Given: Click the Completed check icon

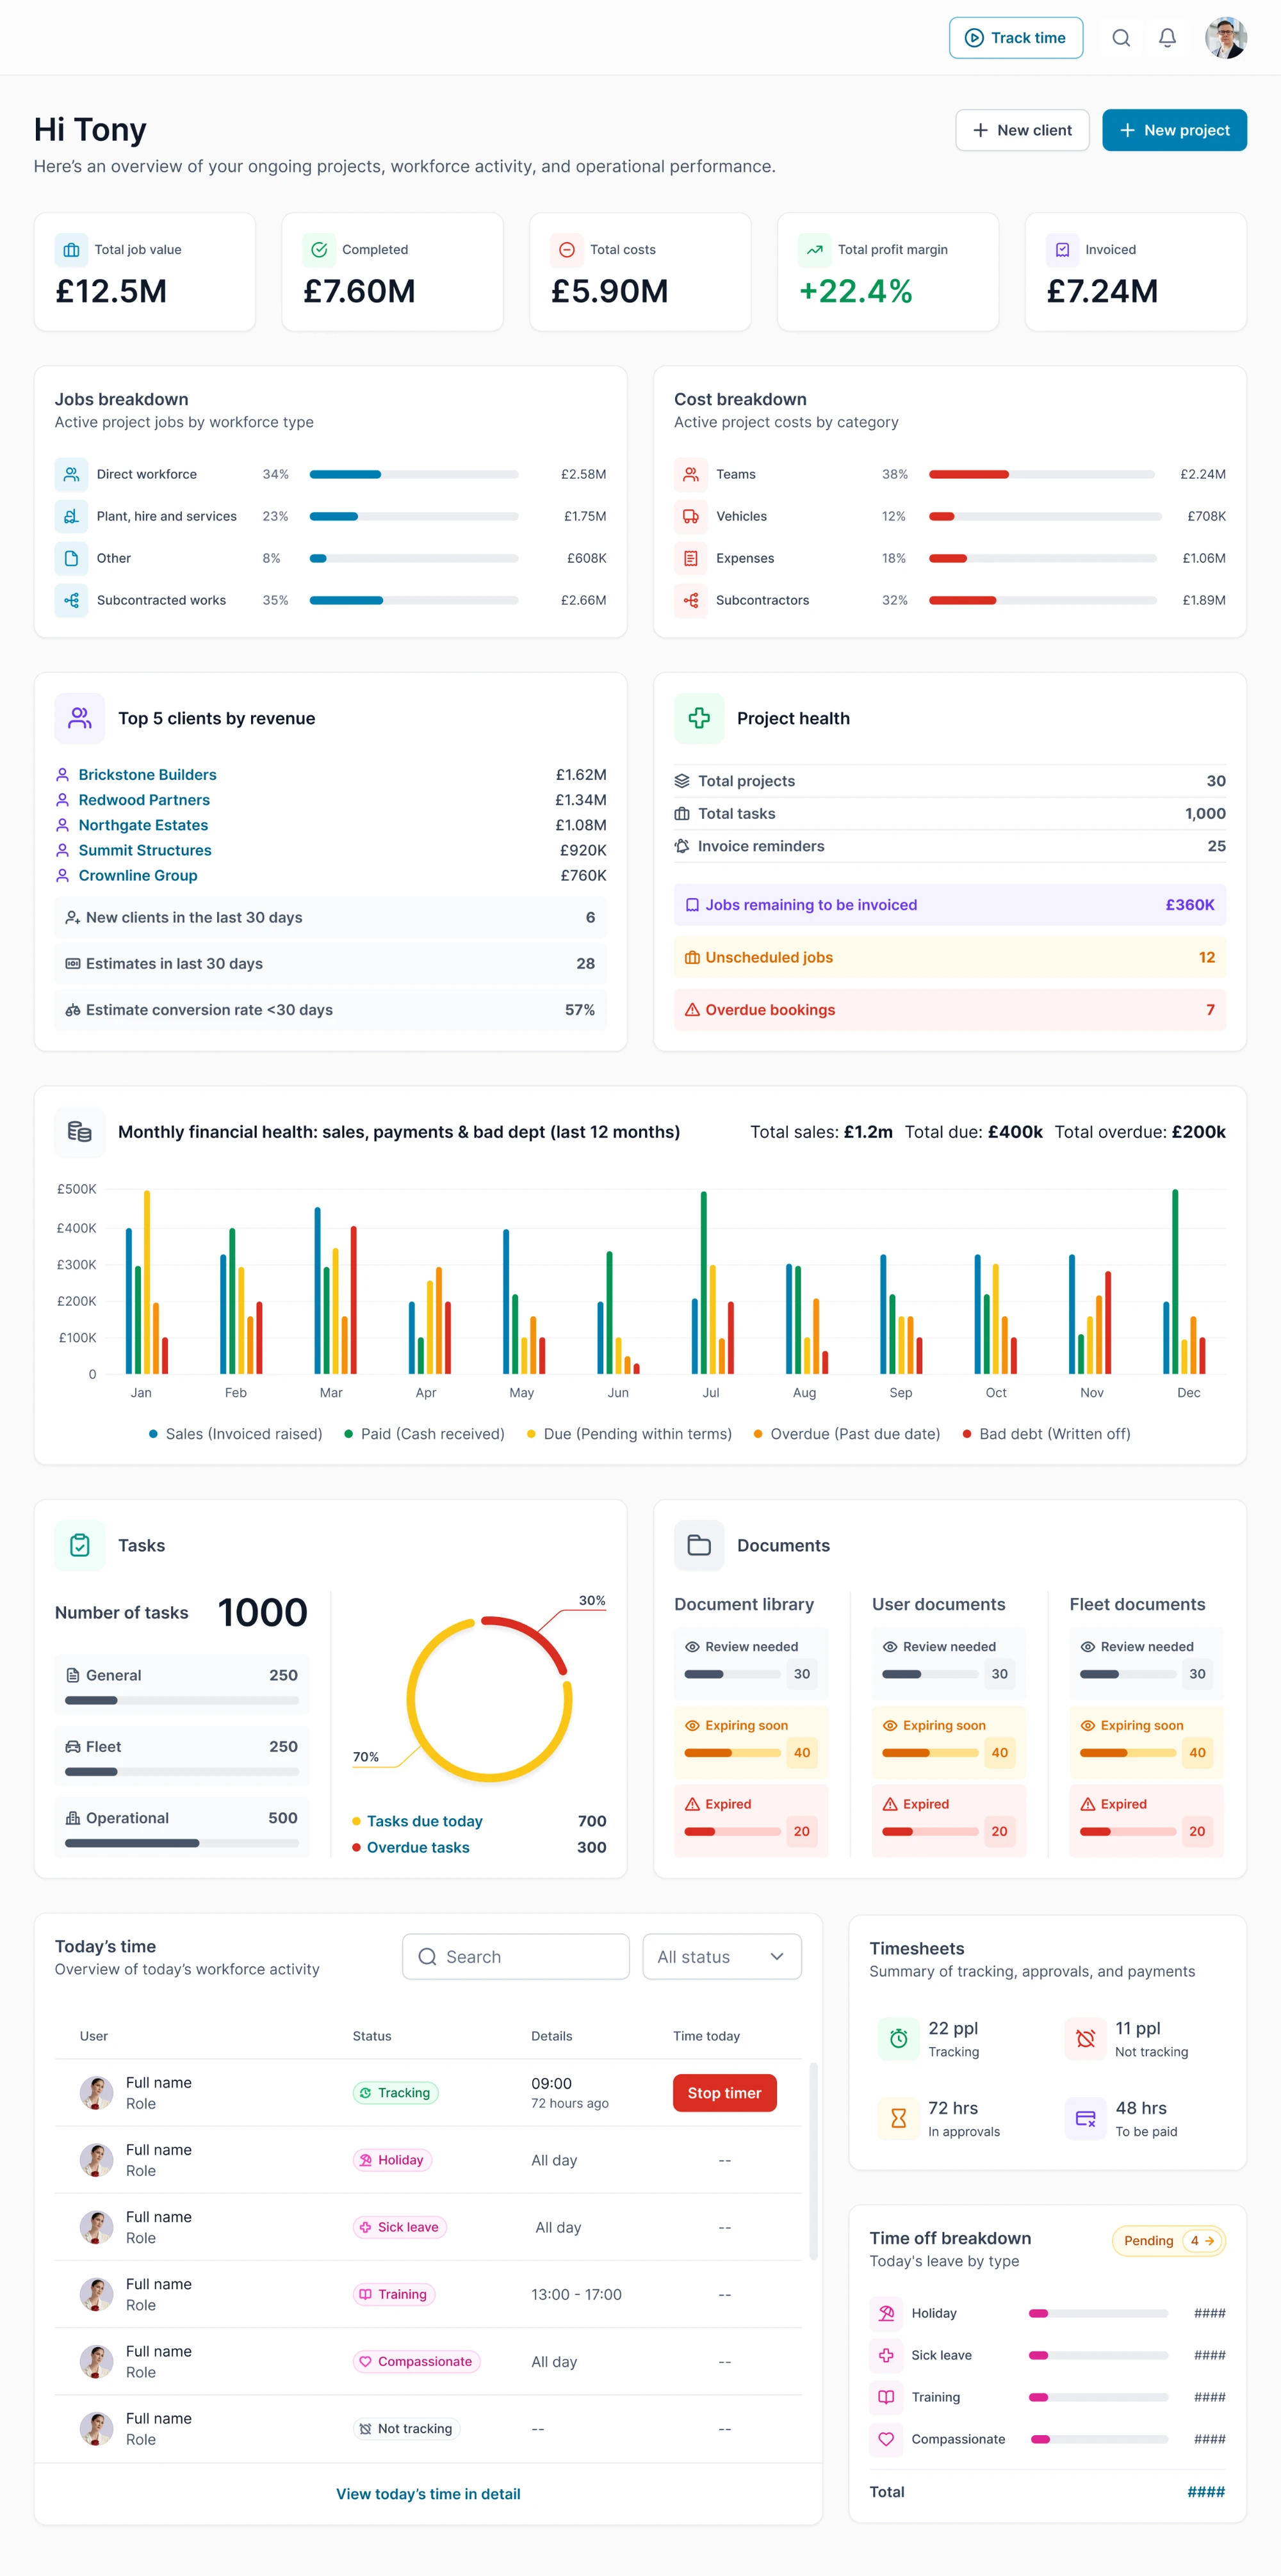Looking at the screenshot, I should [x=318, y=250].
